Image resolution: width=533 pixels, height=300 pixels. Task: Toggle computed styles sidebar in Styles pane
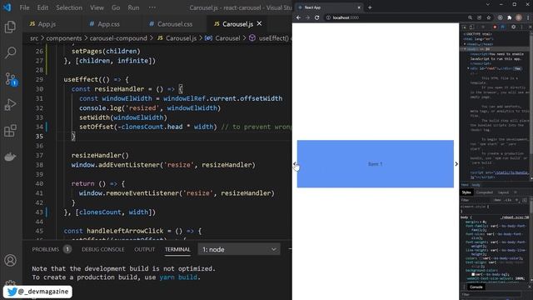tap(525, 200)
